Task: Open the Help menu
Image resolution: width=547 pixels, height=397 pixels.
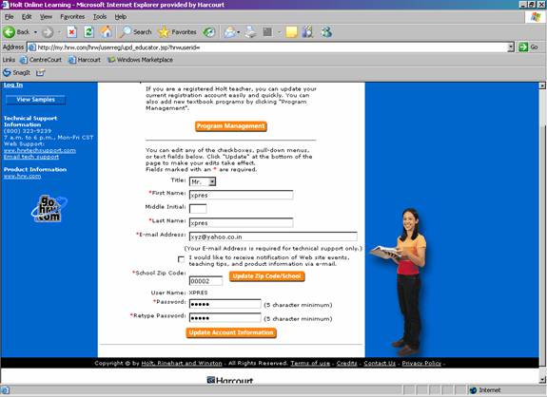Action: (x=121, y=17)
